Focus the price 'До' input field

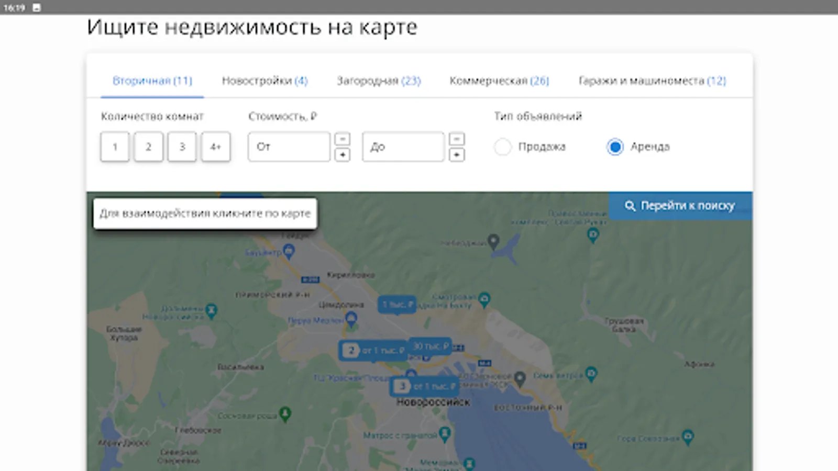pyautogui.click(x=403, y=147)
